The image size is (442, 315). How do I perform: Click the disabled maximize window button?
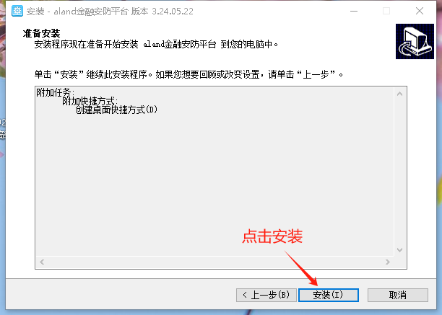click(386, 12)
